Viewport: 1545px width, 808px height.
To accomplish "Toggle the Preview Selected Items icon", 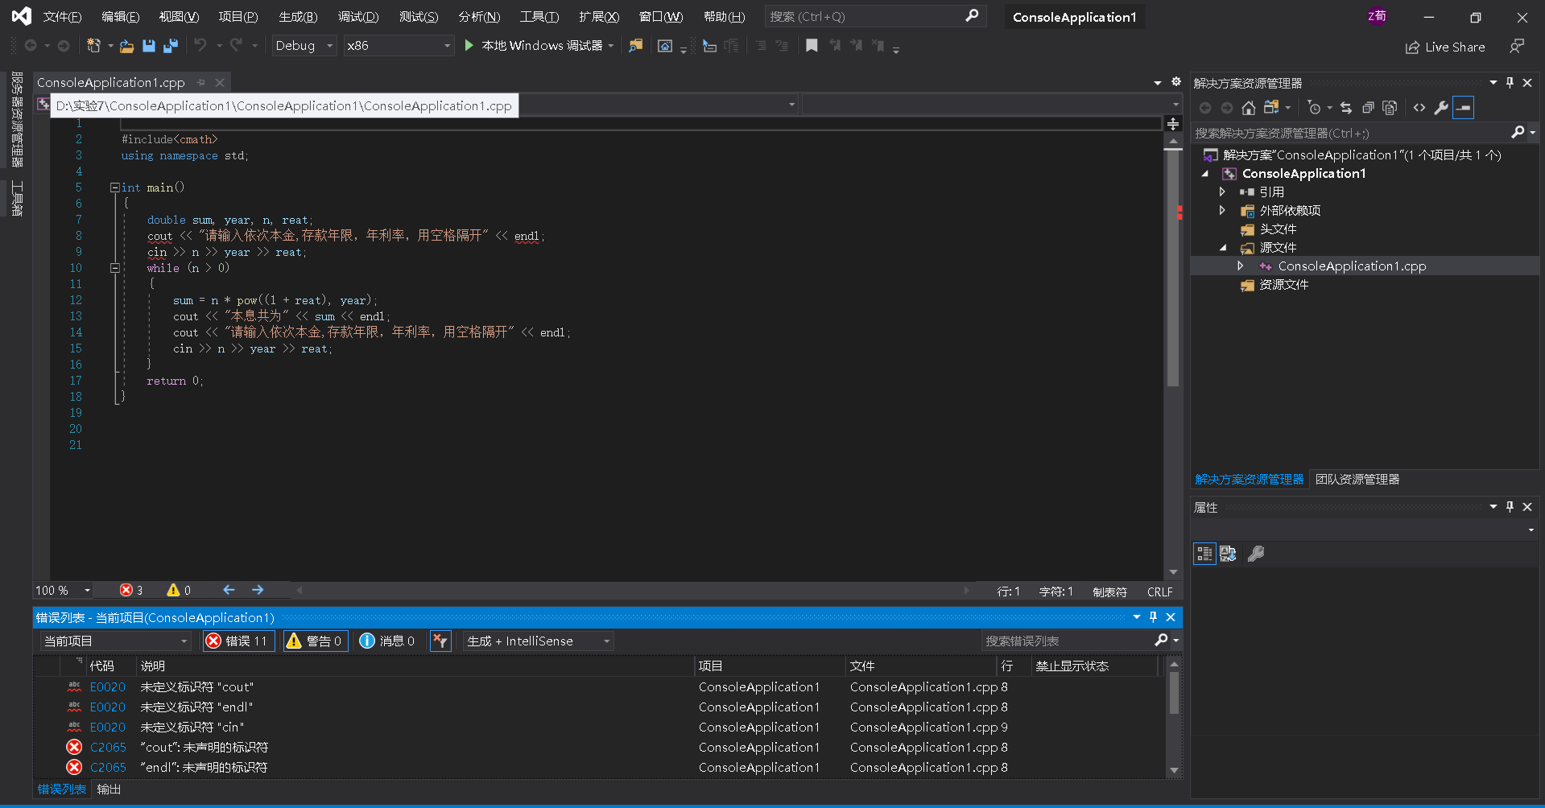I will pyautogui.click(x=1464, y=108).
